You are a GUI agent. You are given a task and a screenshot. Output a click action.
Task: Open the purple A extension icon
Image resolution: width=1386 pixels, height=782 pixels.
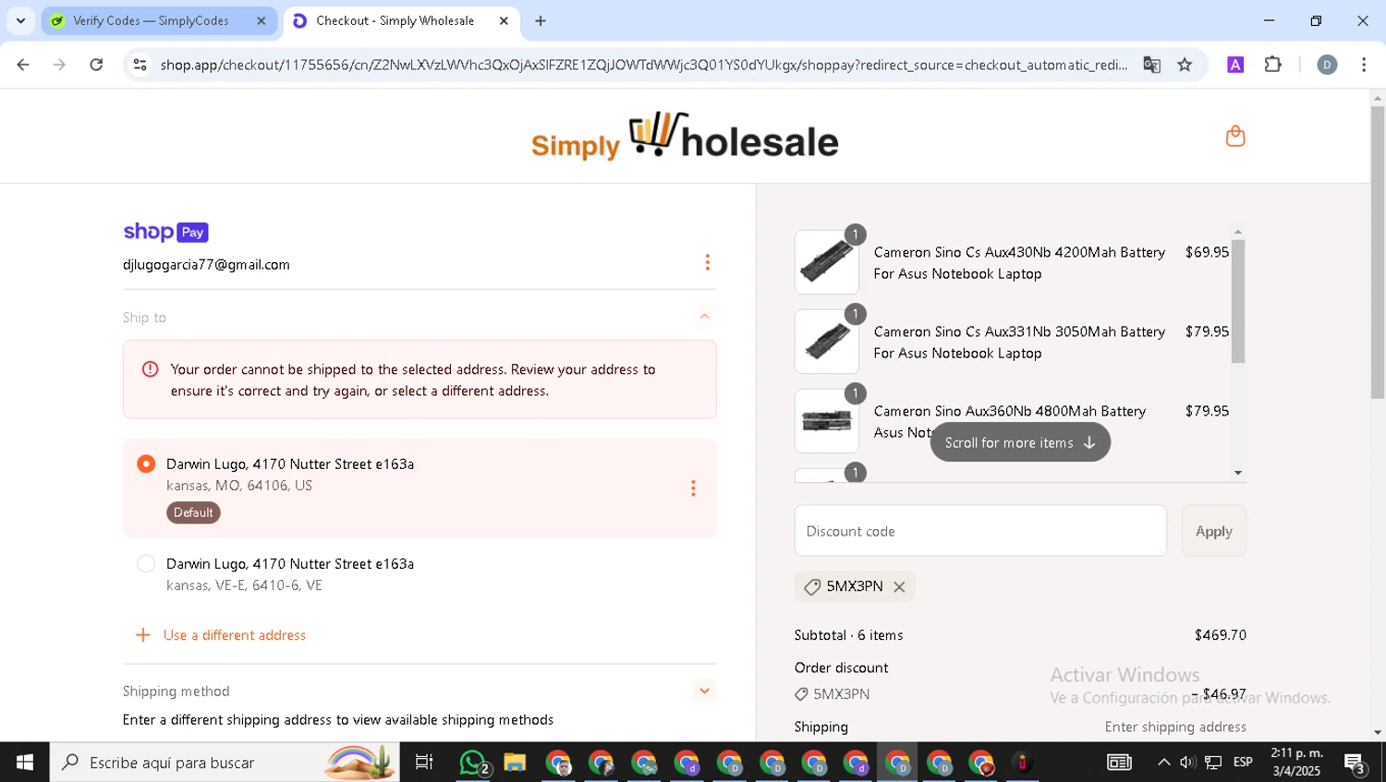point(1235,65)
